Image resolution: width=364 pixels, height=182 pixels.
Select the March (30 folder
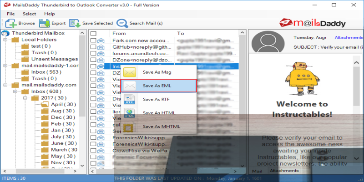[x=64, y=150]
